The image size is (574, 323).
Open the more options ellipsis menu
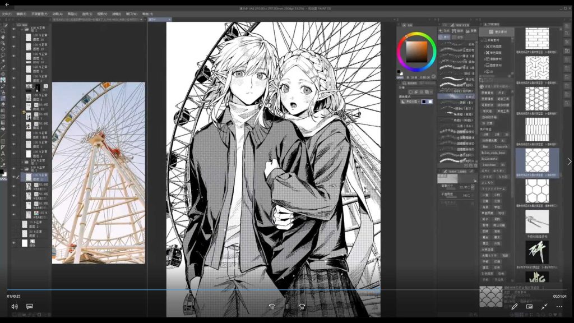pos(559,307)
